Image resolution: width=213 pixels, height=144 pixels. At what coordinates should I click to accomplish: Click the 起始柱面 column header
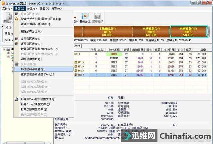[x=138, y=50]
